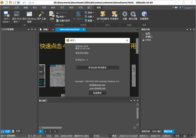This screenshot has height=138, width=196.
Task: Click the editor vertical scrollbar thumb
Action: click(137, 46)
